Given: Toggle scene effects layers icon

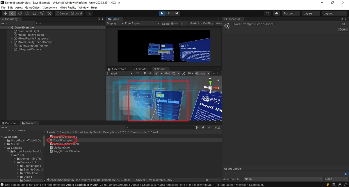Looking at the screenshot, I should pyautogui.click(x=157, y=73).
